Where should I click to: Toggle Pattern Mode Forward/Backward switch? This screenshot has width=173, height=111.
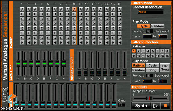pyautogui.click(x=149, y=31)
